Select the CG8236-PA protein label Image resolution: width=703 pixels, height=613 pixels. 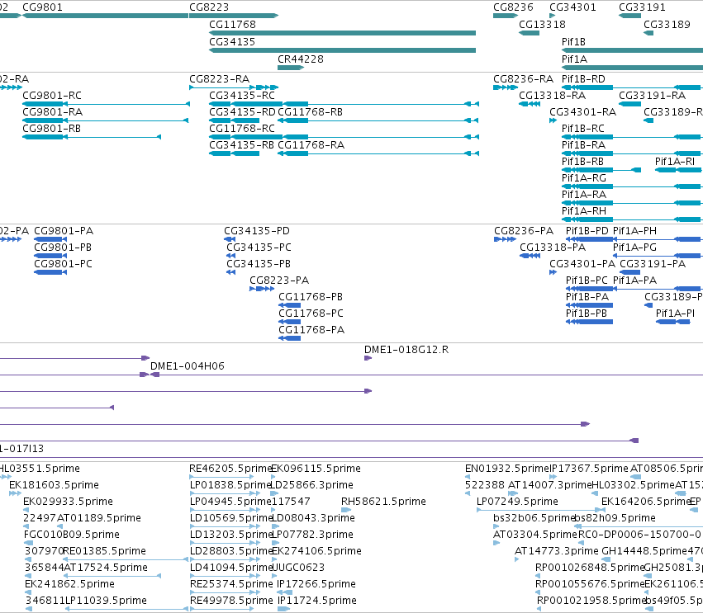(x=524, y=232)
